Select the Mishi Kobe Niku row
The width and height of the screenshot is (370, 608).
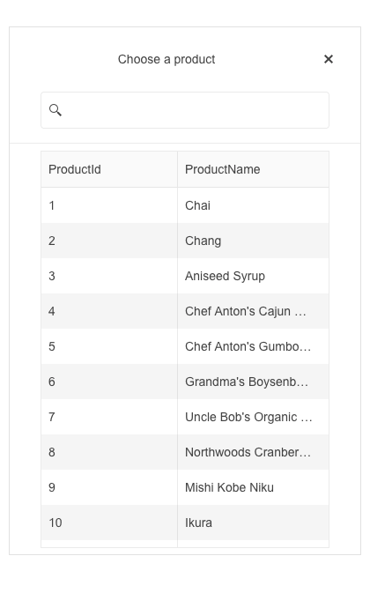coord(185,488)
